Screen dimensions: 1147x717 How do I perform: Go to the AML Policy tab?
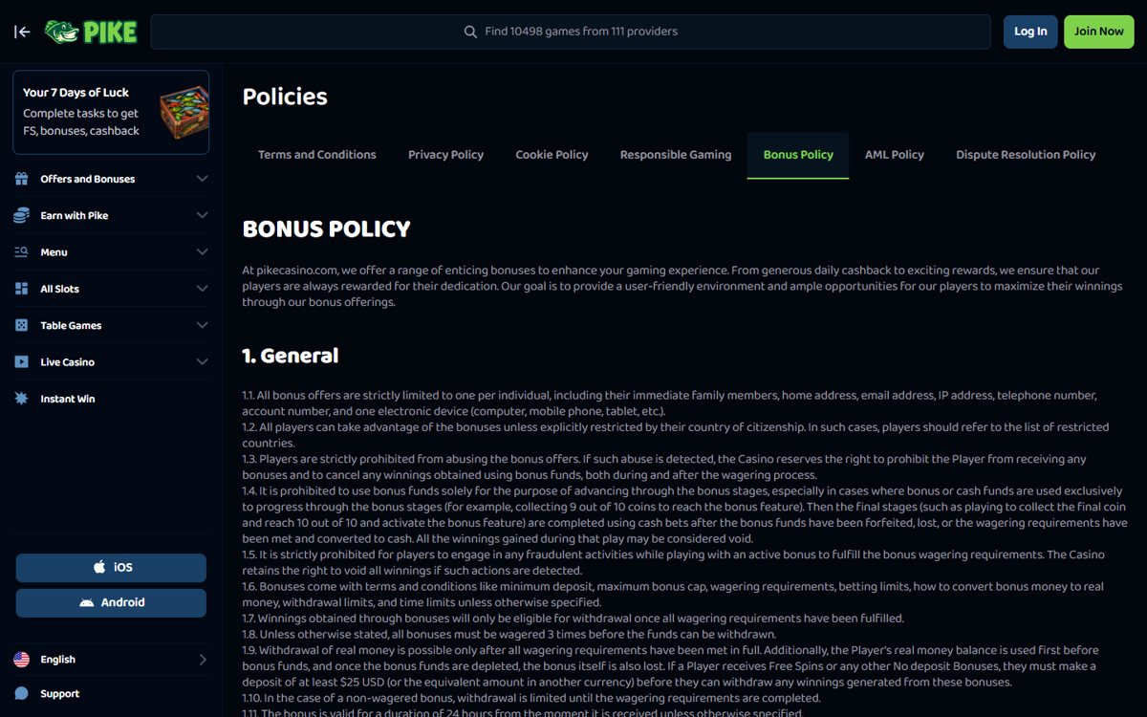tap(895, 155)
